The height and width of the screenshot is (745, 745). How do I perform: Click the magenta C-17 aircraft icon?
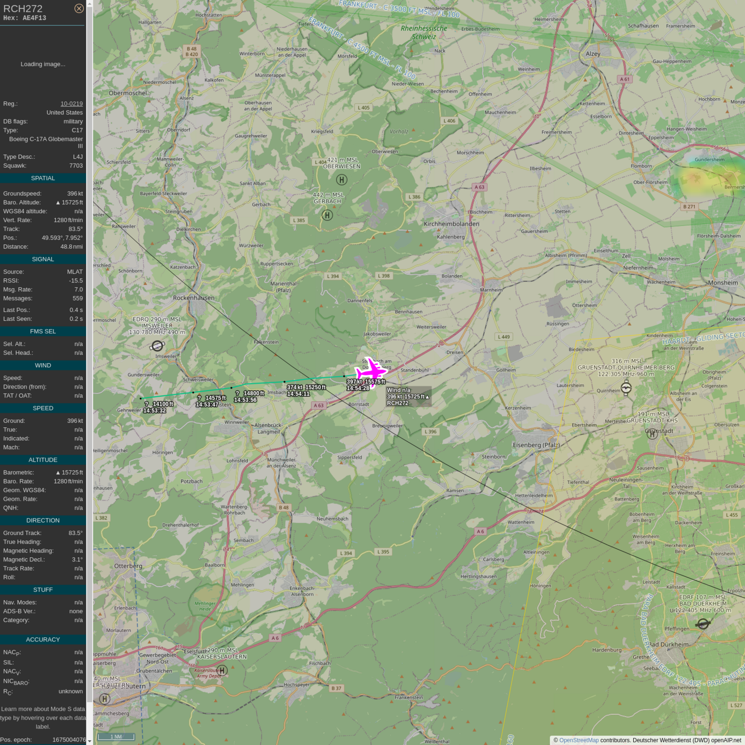pos(371,371)
